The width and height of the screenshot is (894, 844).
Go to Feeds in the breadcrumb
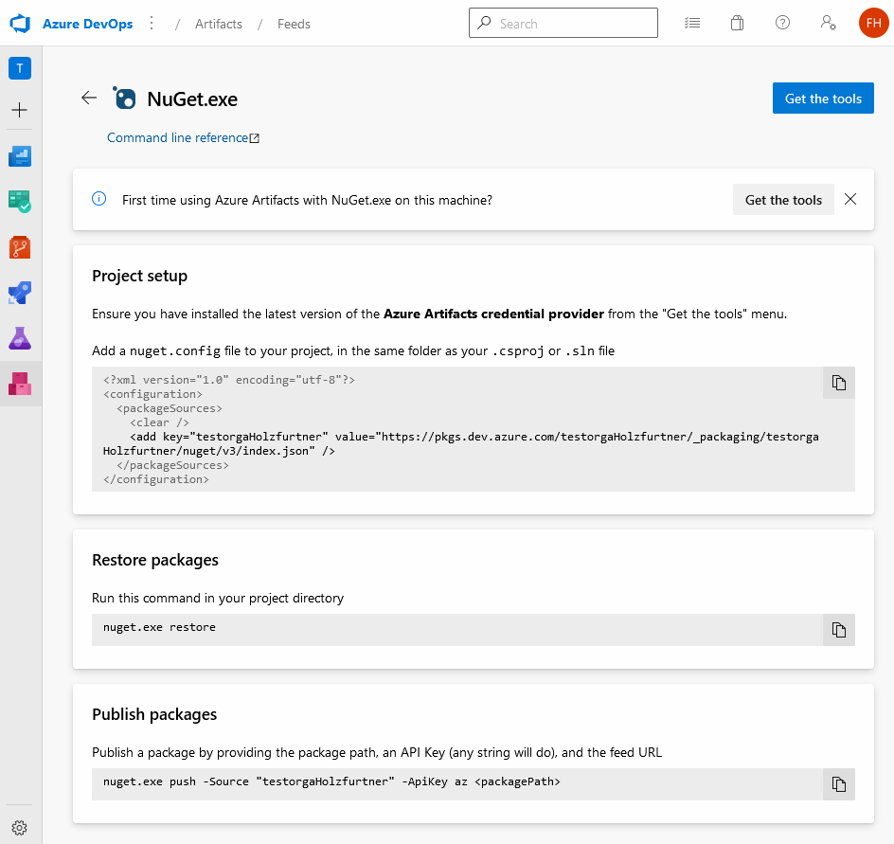click(x=294, y=24)
